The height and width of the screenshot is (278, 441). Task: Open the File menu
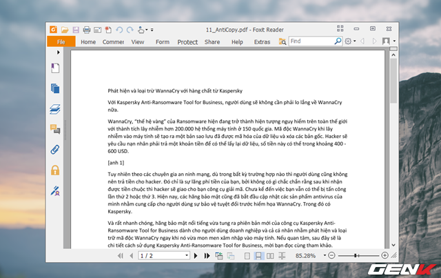pos(61,42)
